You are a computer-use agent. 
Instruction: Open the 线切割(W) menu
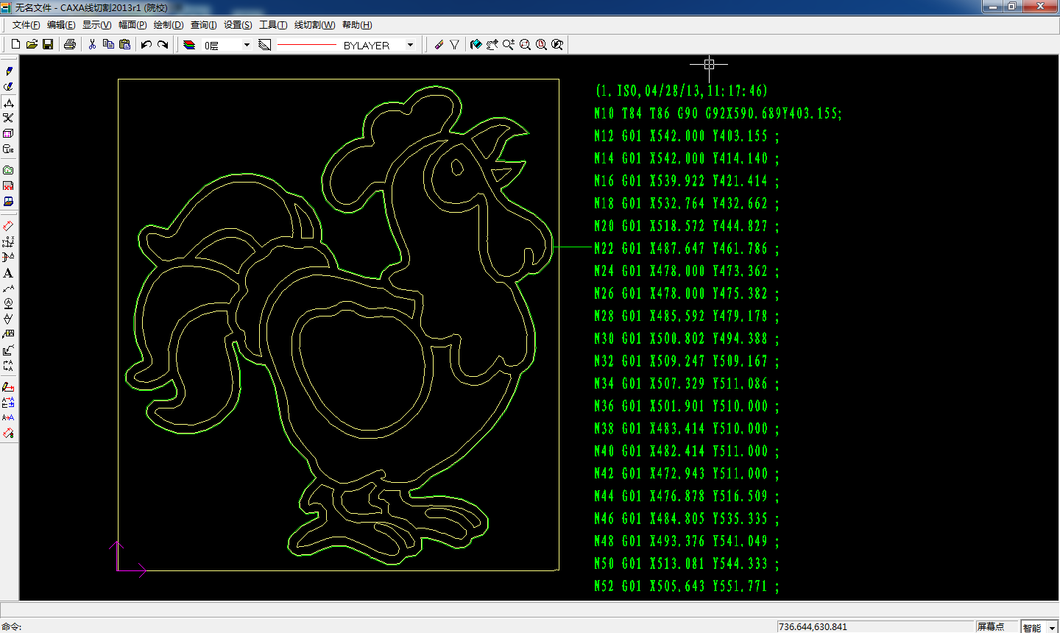pyautogui.click(x=314, y=25)
